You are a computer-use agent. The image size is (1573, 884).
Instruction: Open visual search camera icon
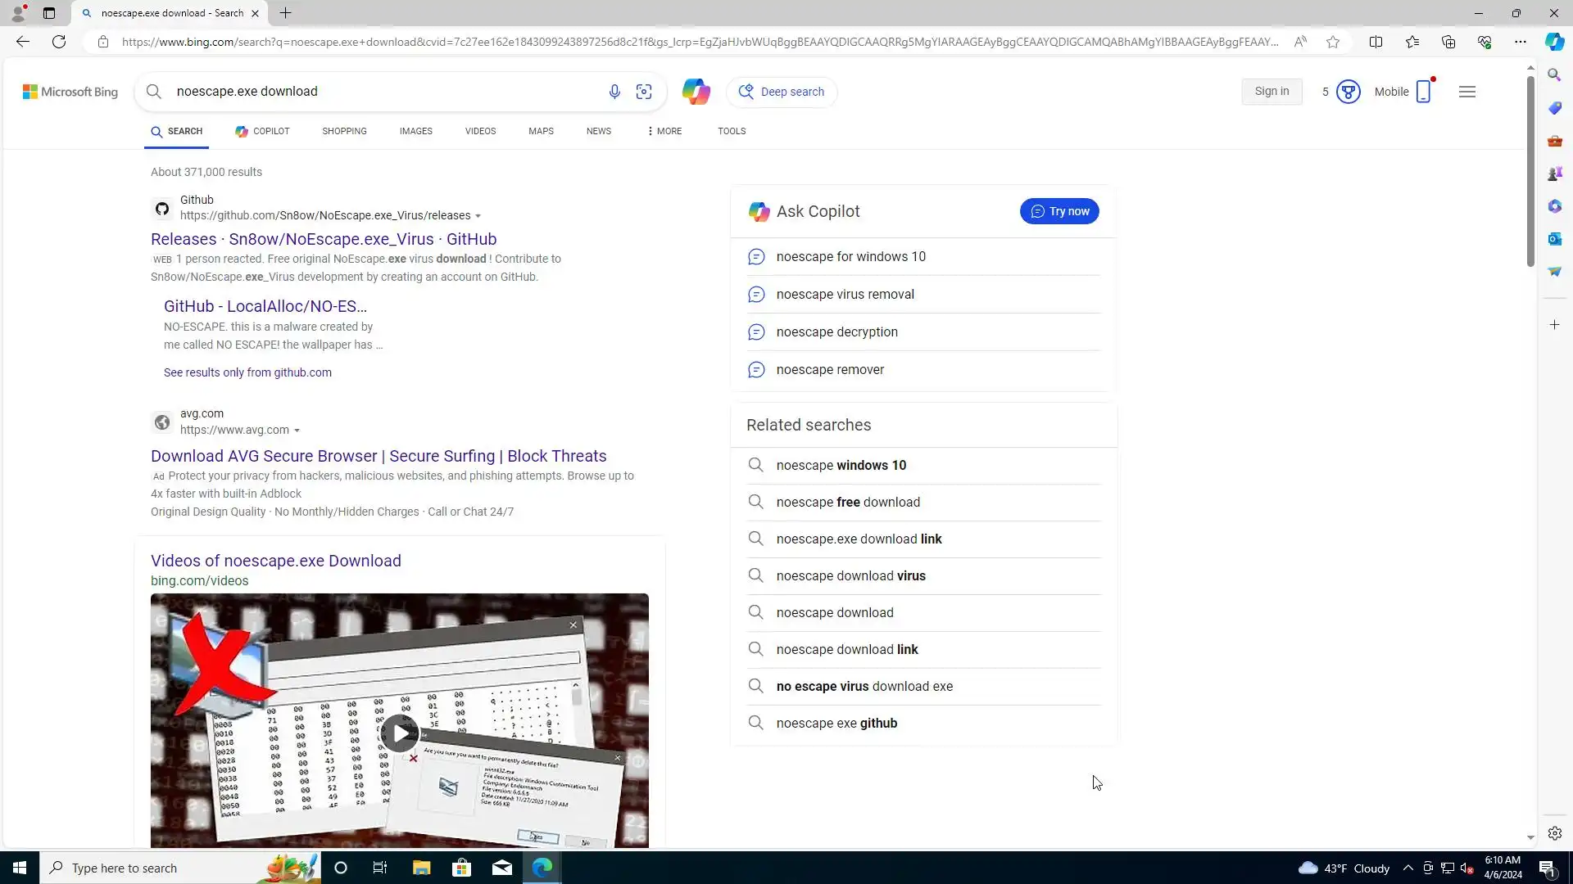pos(644,92)
